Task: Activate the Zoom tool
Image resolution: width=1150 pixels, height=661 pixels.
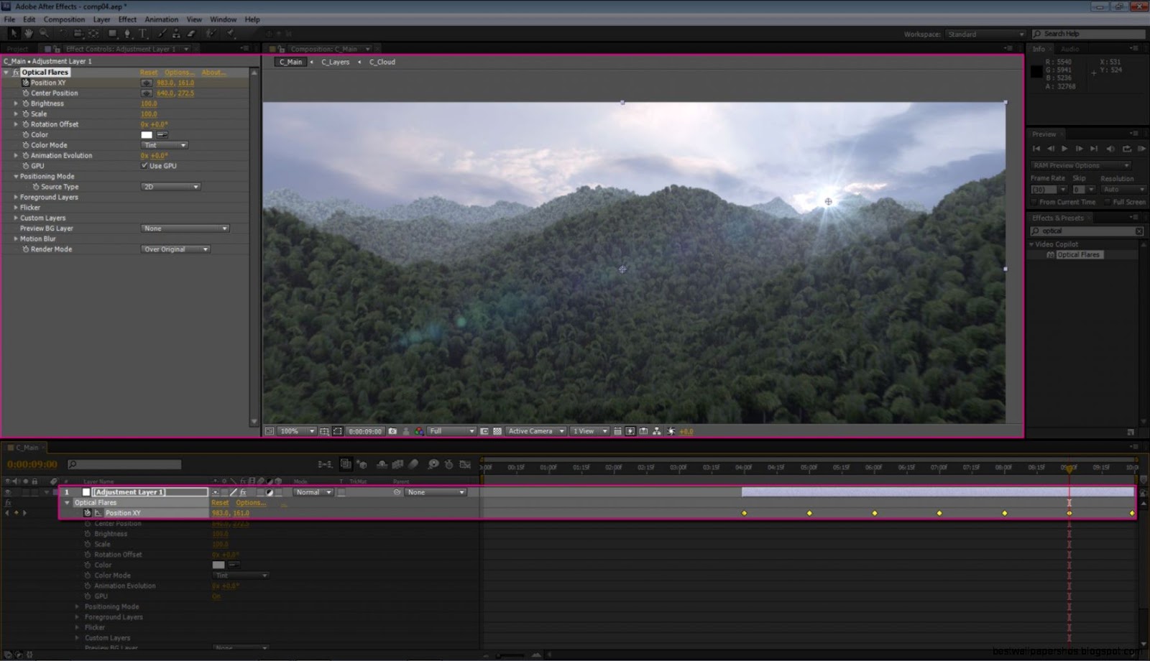Action: tap(43, 34)
